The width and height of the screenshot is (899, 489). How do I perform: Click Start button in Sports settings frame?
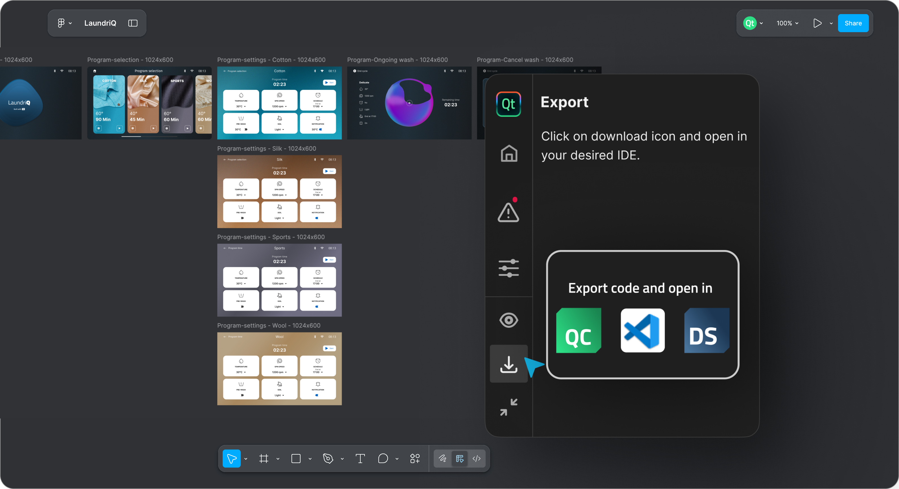[x=329, y=260]
